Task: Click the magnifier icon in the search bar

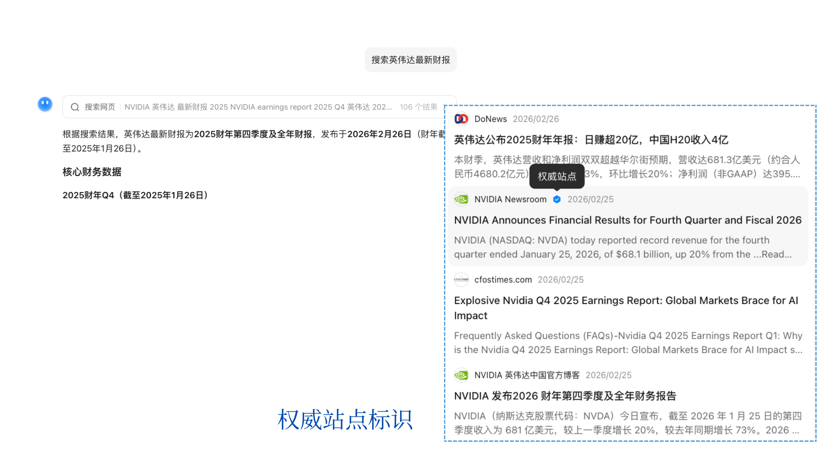Action: click(x=75, y=107)
